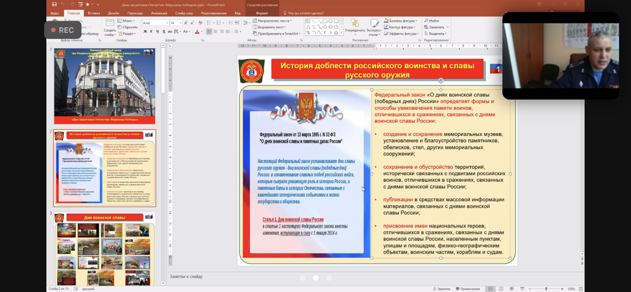Open Файл menu tab
The image size is (631, 292).
[x=54, y=13]
